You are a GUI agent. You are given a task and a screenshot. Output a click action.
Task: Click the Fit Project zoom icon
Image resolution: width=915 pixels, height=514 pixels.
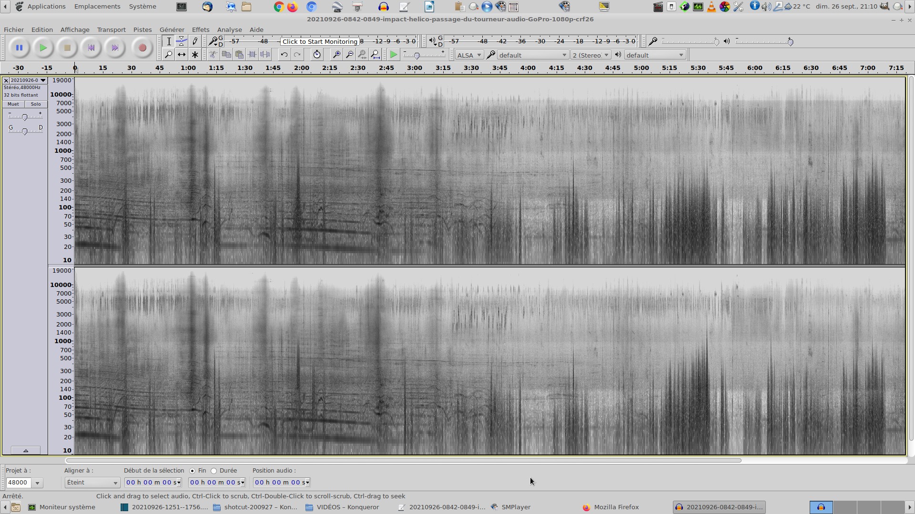click(x=376, y=55)
